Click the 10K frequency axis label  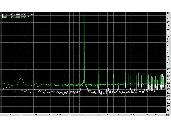click(x=133, y=115)
